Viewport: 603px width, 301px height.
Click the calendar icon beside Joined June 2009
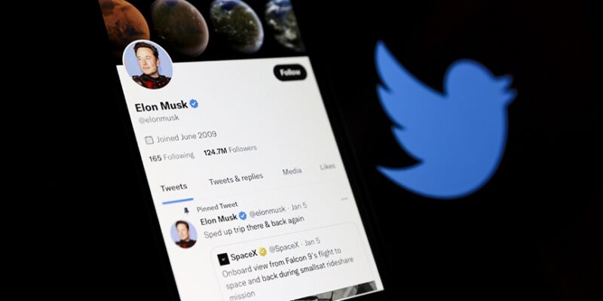pyautogui.click(x=149, y=140)
